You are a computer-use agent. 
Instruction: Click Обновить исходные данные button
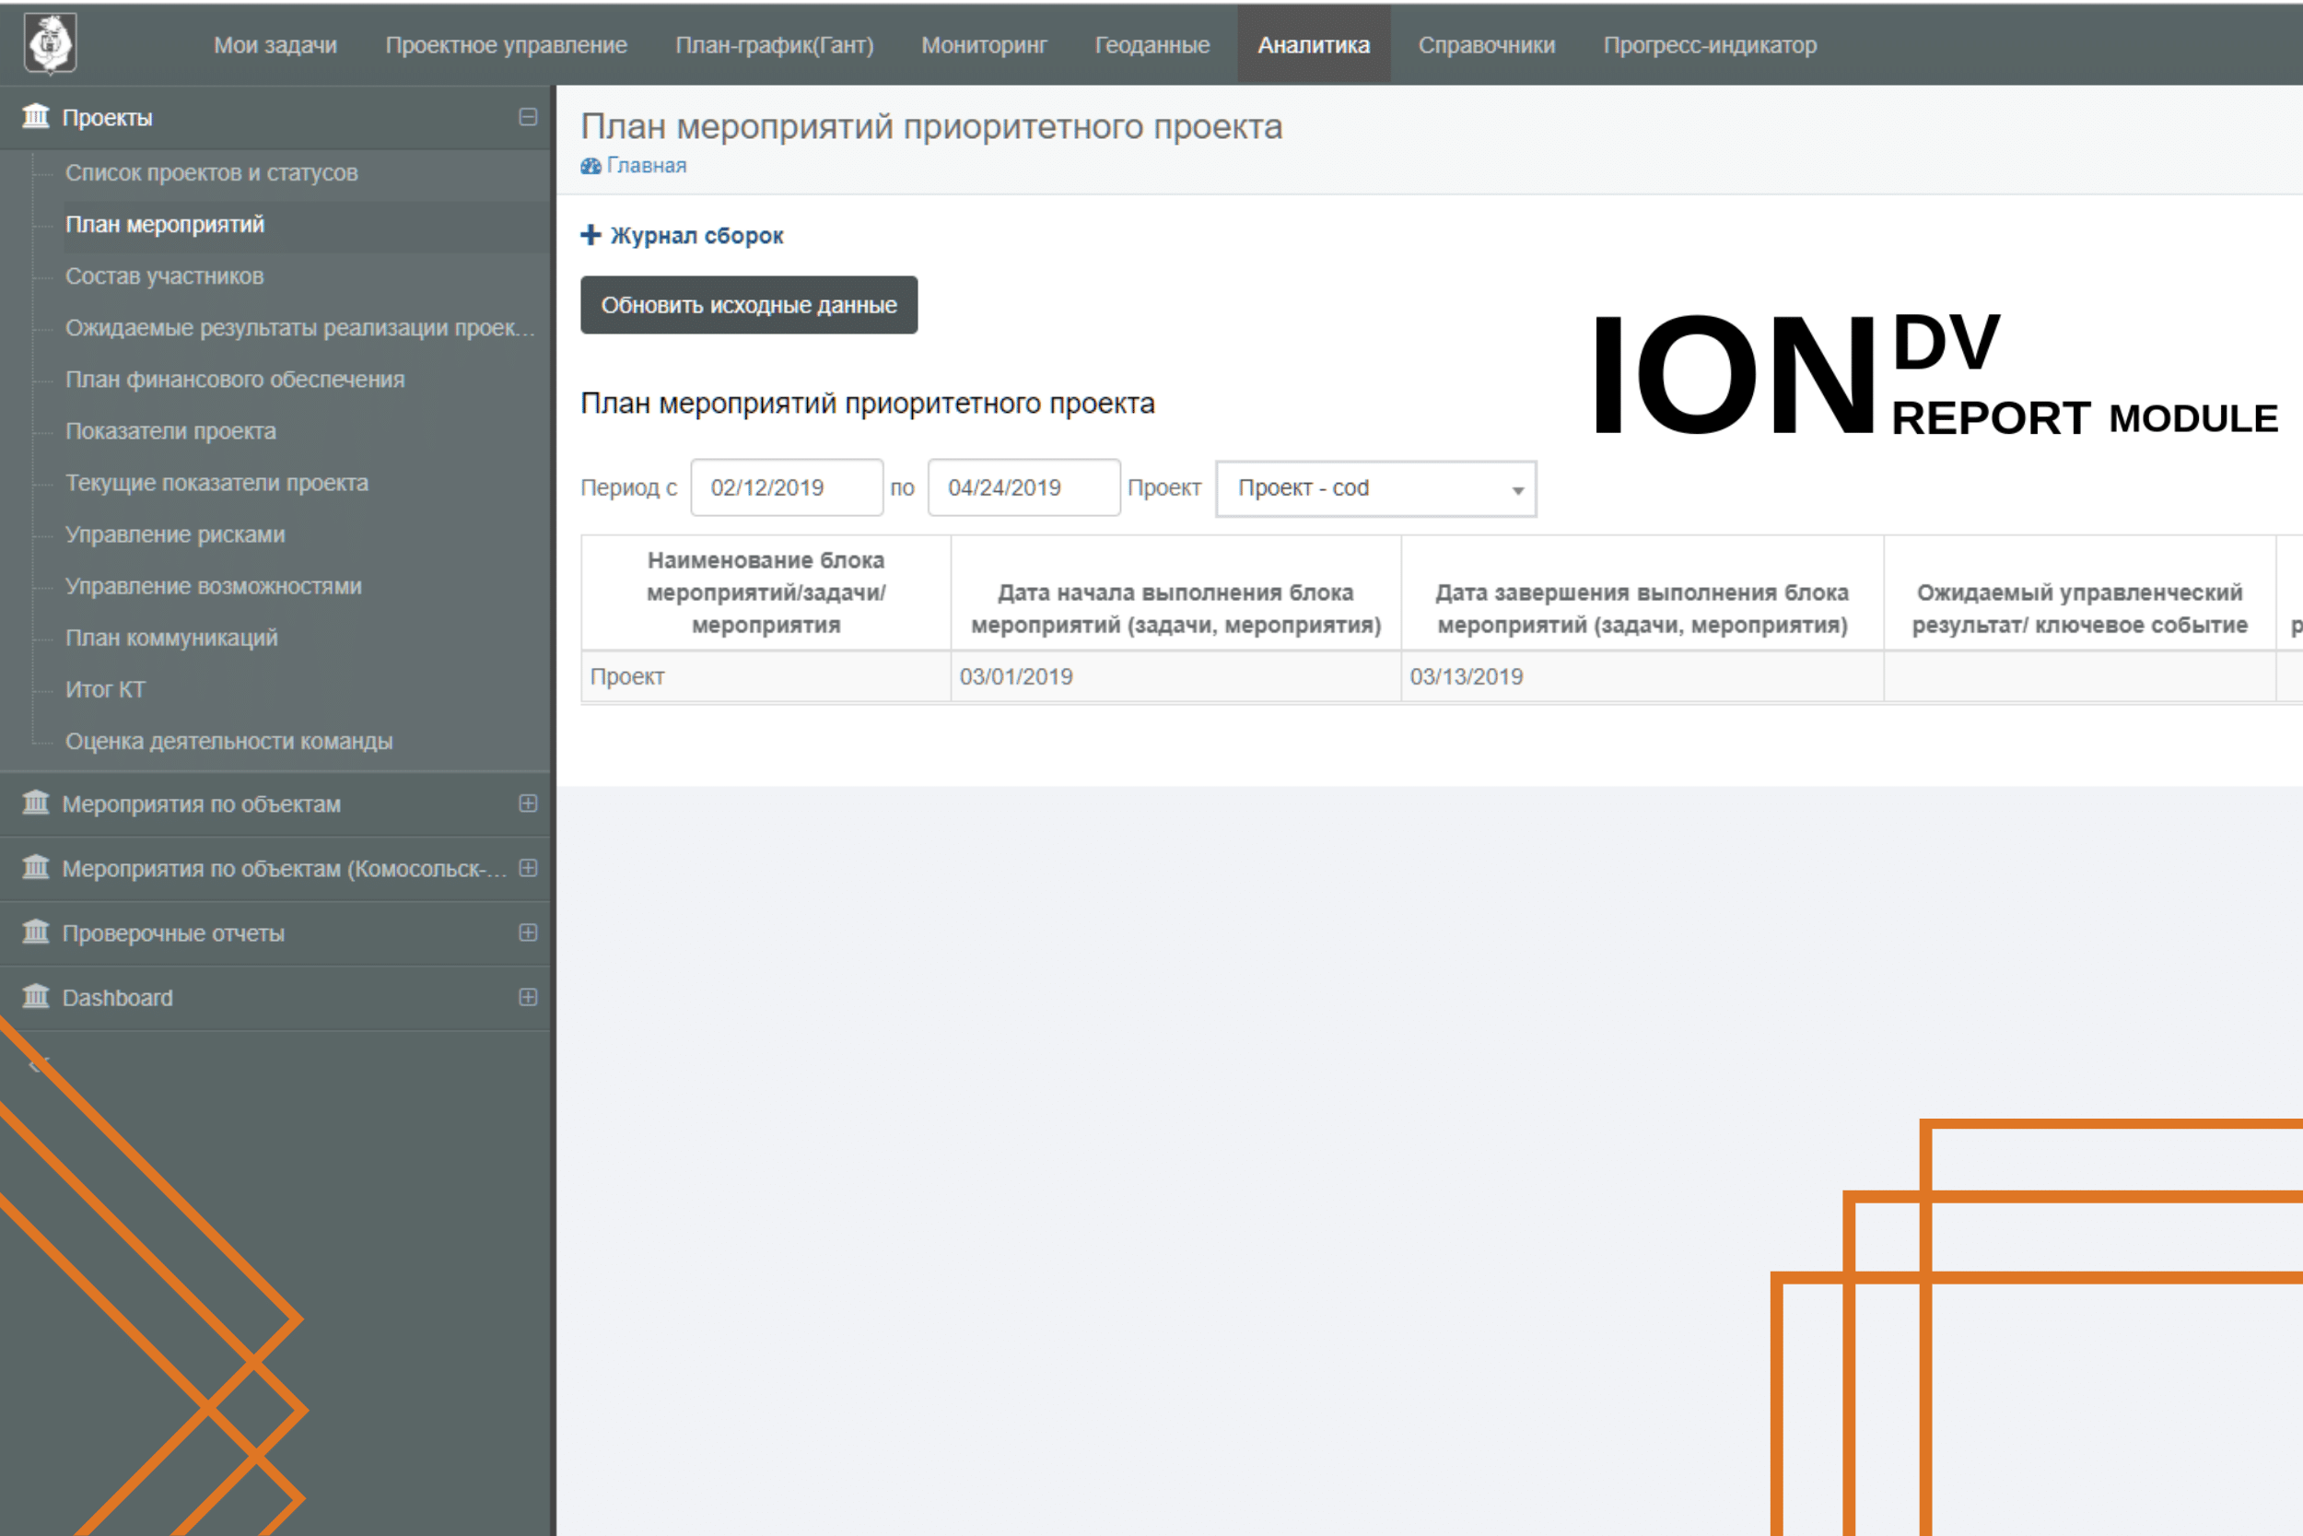point(749,305)
